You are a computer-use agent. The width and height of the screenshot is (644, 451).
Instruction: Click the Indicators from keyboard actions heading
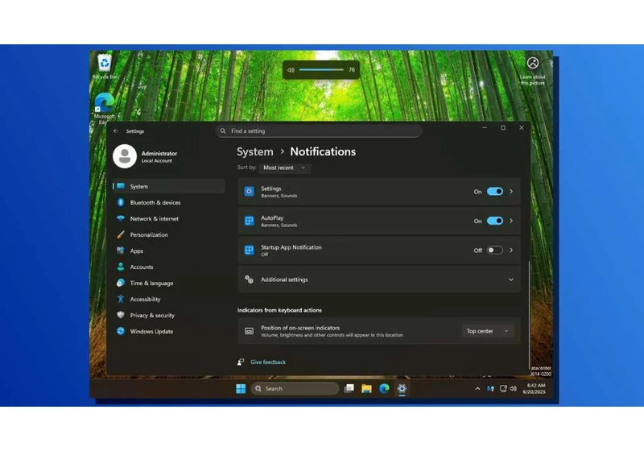[x=279, y=310]
